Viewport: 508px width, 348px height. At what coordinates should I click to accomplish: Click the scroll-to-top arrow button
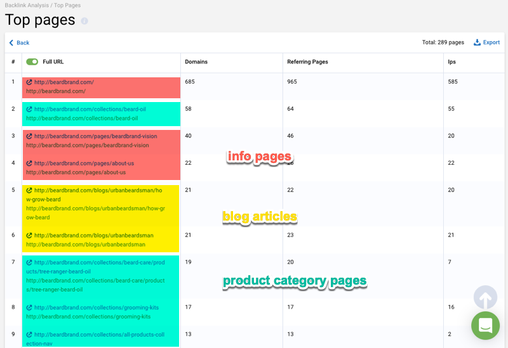pos(485,297)
